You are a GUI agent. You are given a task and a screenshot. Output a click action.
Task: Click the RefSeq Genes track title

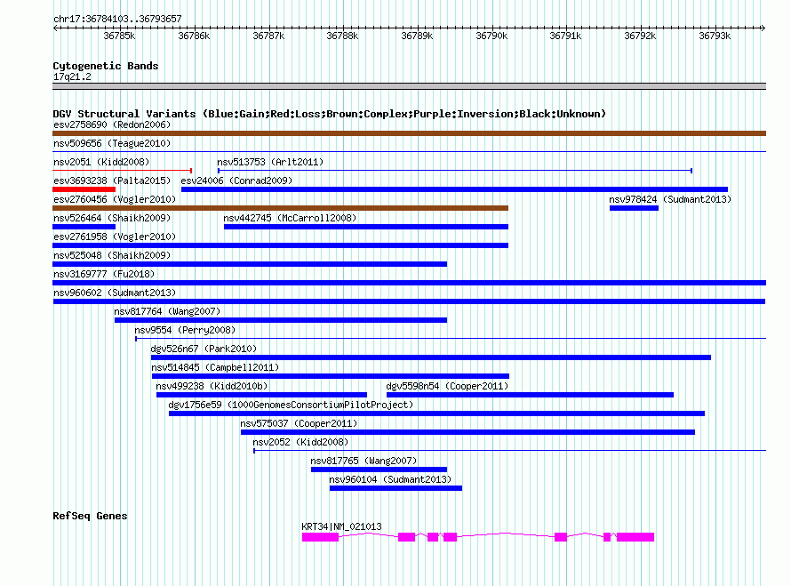click(x=90, y=516)
